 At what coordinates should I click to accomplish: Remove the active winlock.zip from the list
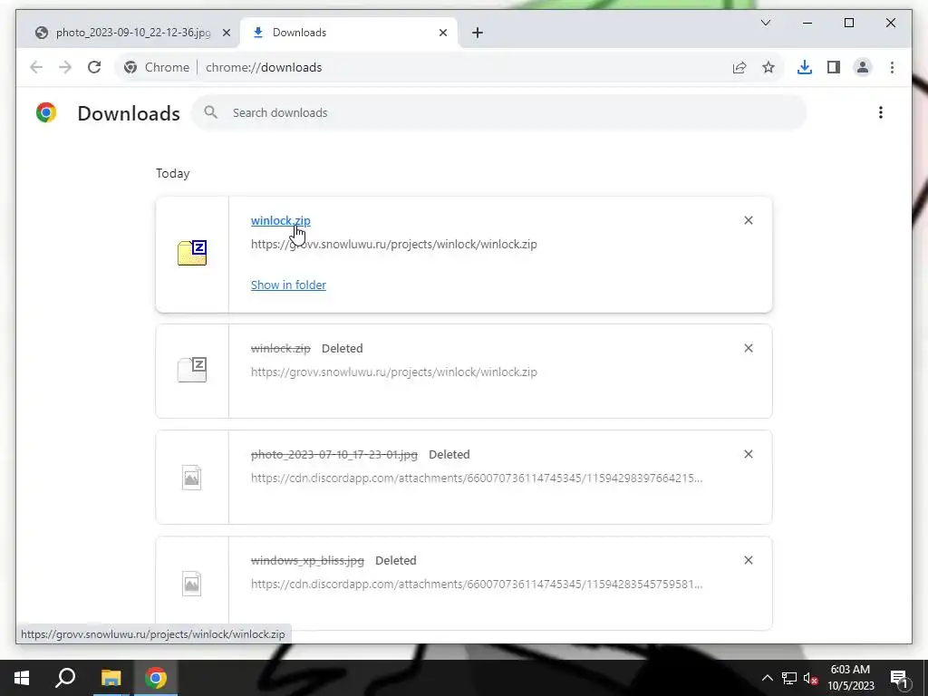pos(748,220)
